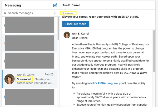Click sender name Ann E. Carrel above message

80,34
